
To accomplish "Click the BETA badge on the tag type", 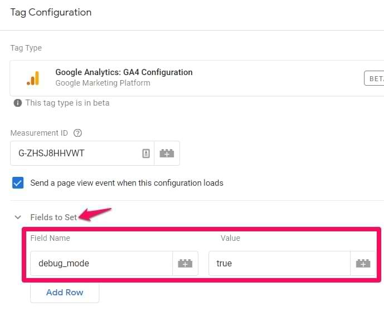I will [374, 78].
